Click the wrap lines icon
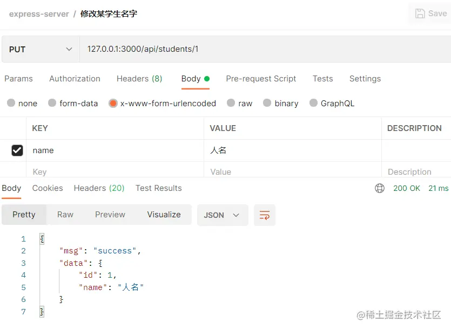The width and height of the screenshot is (451, 330). tap(265, 215)
